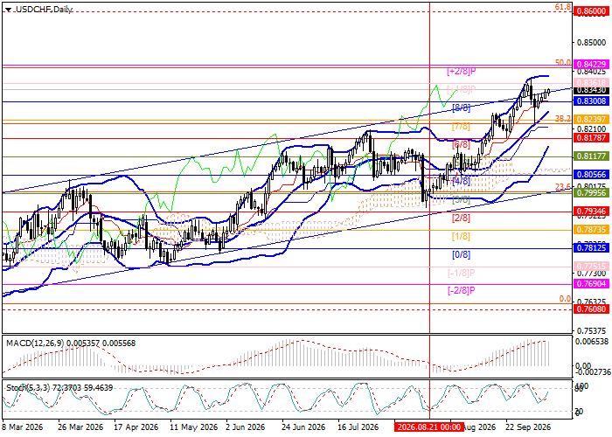Select the magenta 0.84229 level label

(591, 64)
